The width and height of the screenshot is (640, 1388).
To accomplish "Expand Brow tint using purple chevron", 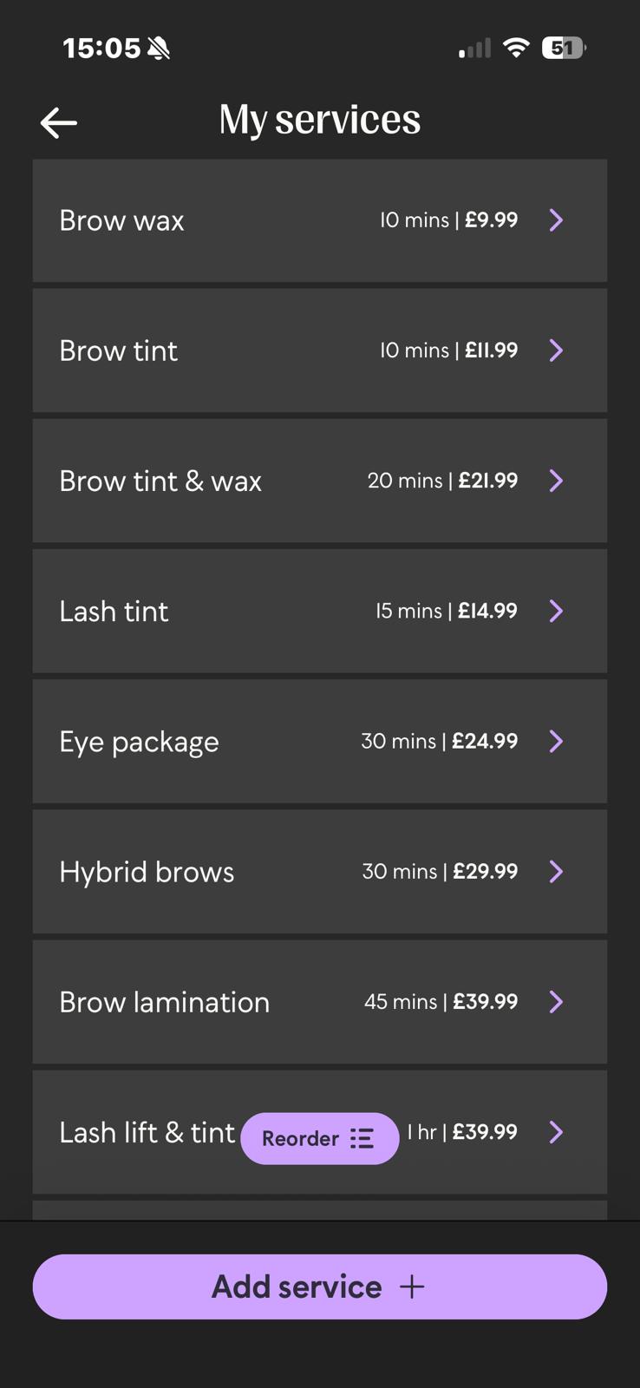I will [x=556, y=350].
